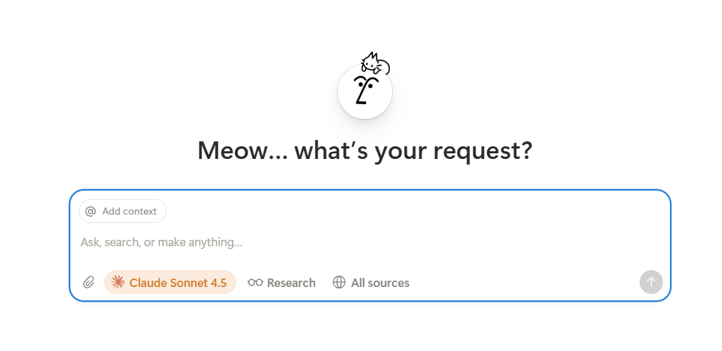Click the 'Research' text label
This screenshot has height=351, width=722.
coord(291,283)
